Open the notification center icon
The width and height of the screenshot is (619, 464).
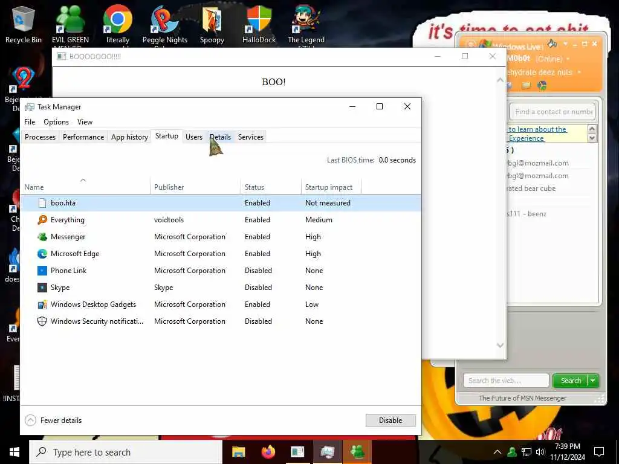coord(599,452)
